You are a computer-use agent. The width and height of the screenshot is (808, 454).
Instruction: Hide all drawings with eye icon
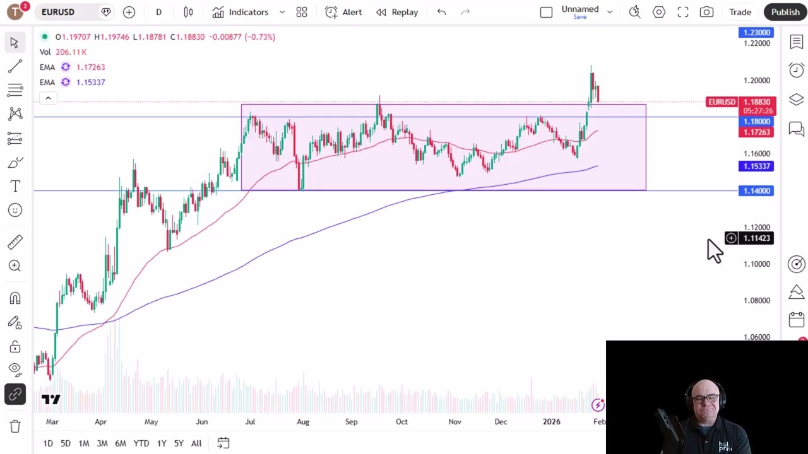click(x=15, y=369)
